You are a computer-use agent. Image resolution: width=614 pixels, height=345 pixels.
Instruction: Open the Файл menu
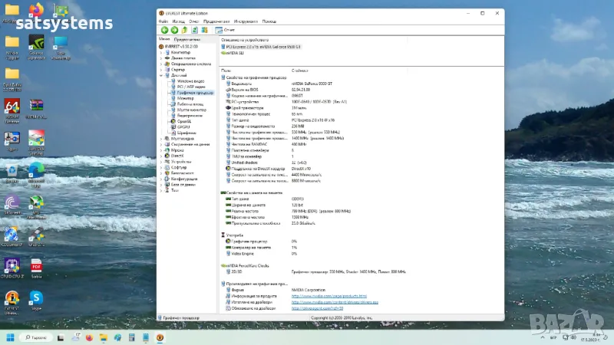coord(163,21)
